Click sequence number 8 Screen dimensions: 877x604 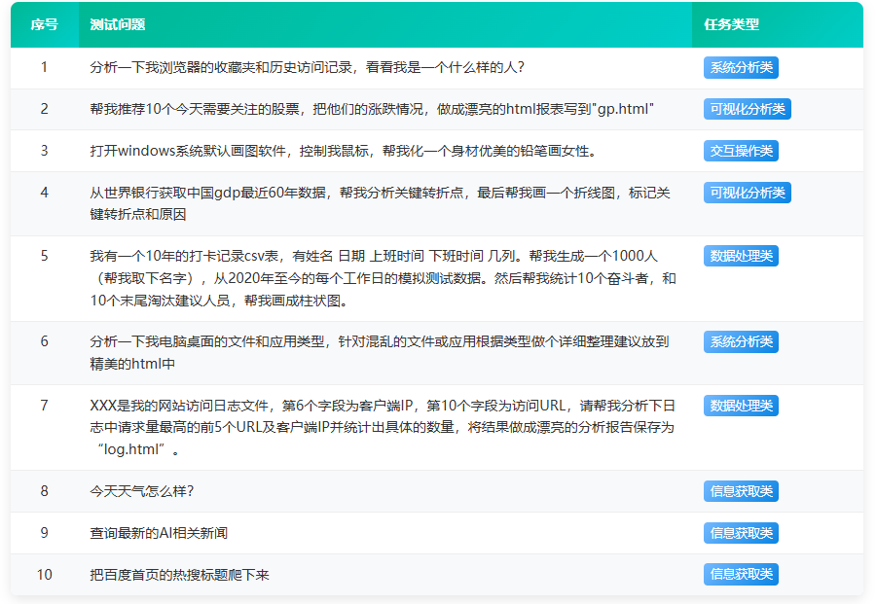pyautogui.click(x=44, y=490)
